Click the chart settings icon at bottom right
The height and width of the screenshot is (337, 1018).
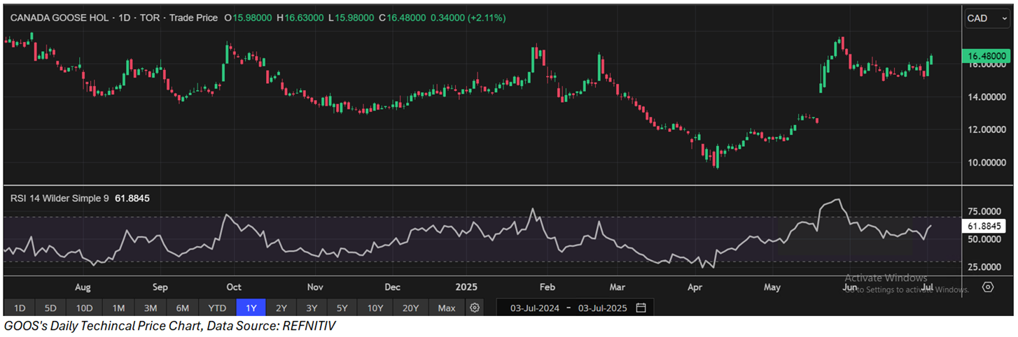click(x=988, y=287)
